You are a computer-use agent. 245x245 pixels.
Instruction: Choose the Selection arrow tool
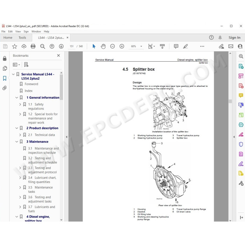[x=94, y=46]
